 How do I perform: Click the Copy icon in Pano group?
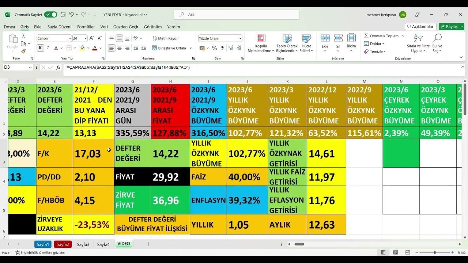click(23, 44)
